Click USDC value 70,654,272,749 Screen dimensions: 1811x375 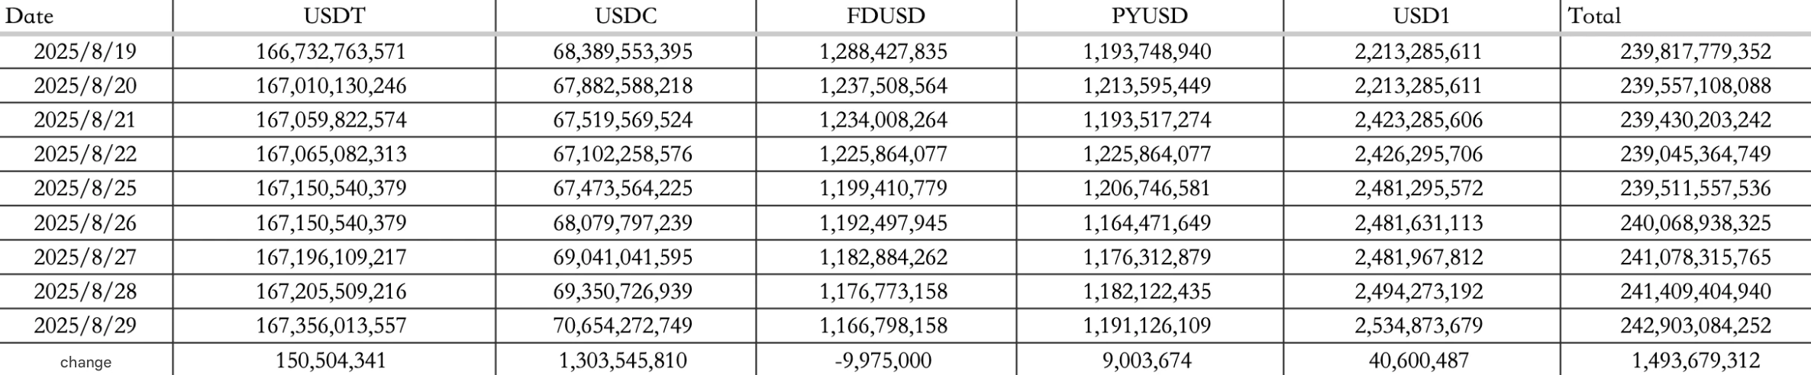tap(623, 326)
